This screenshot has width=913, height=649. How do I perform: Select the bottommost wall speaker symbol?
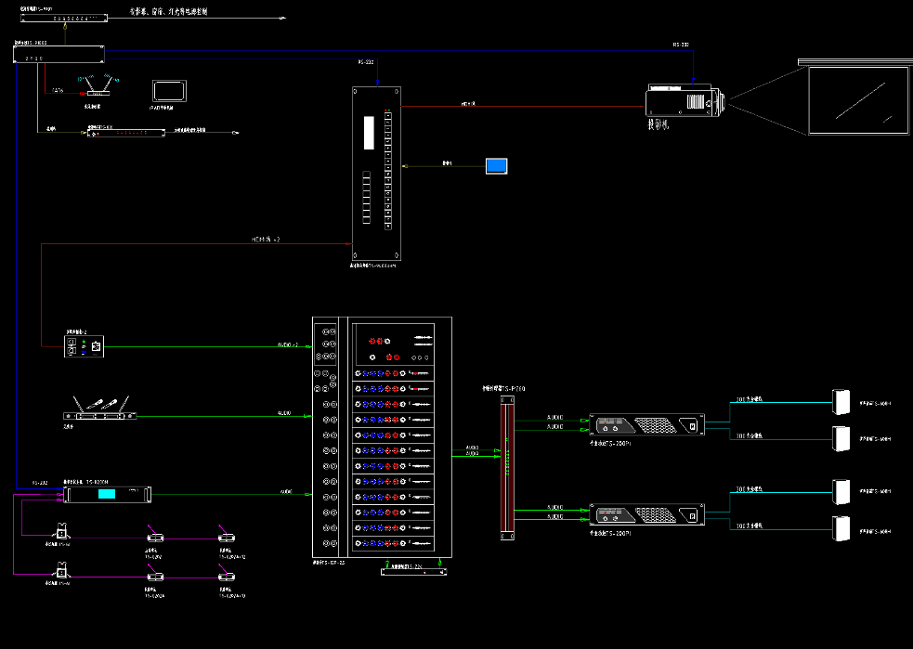[841, 528]
